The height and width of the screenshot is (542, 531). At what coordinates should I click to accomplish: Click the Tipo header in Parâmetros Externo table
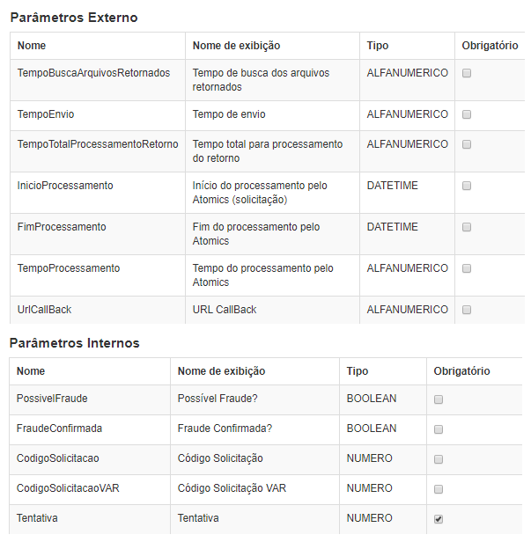[378, 46]
